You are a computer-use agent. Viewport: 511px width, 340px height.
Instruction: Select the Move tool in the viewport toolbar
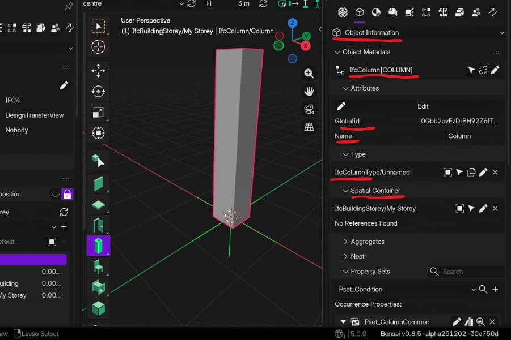click(98, 69)
